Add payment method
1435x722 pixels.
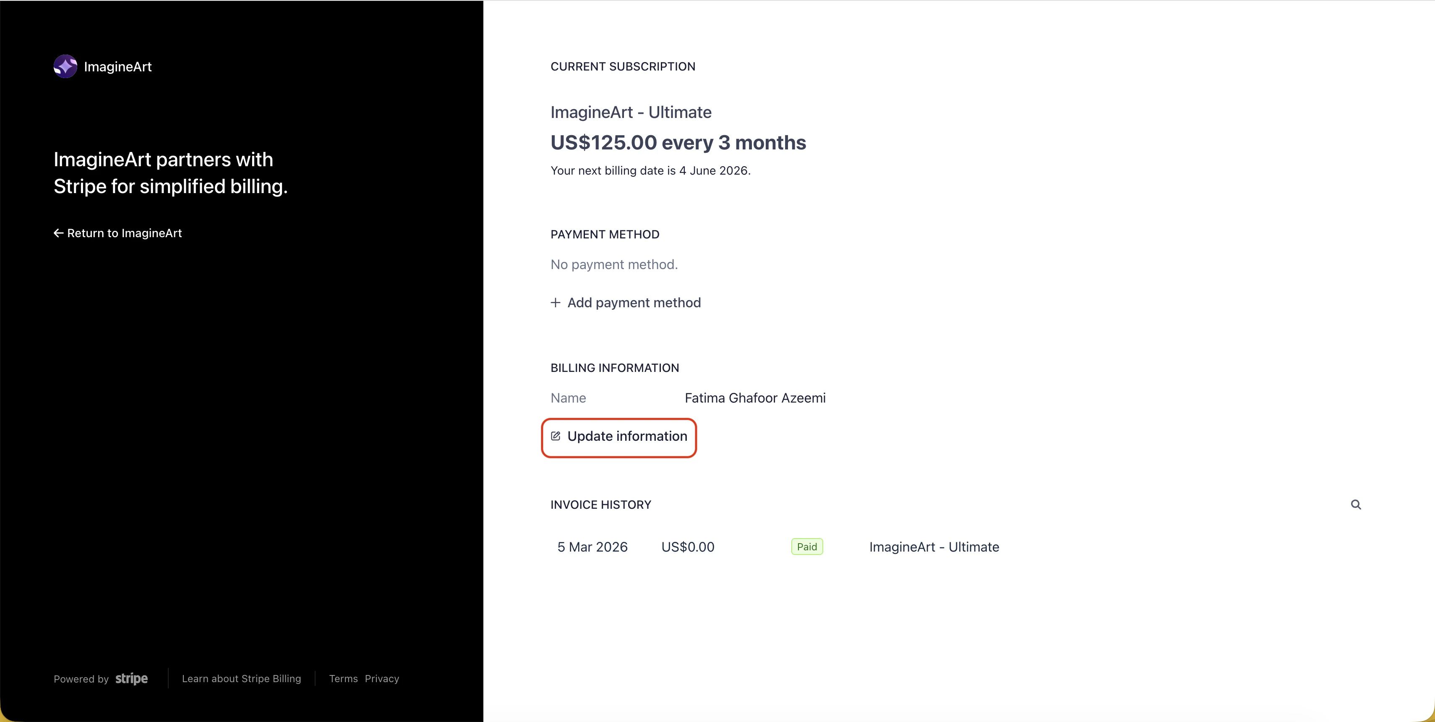pos(634,303)
